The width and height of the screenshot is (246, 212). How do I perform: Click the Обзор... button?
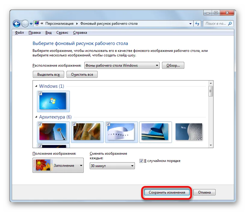(173, 65)
